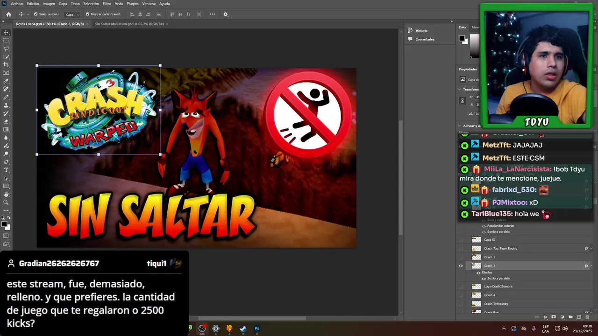598x336 pixels.
Task: Click align top edges icon in options bar
Action: [172, 14]
